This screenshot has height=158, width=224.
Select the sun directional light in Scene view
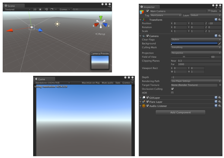[57, 24]
